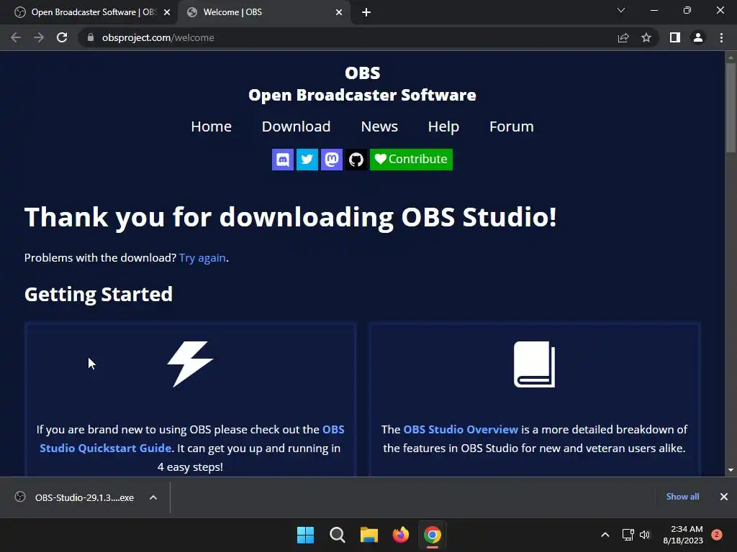Click scrollbar down arrow

coord(731,470)
